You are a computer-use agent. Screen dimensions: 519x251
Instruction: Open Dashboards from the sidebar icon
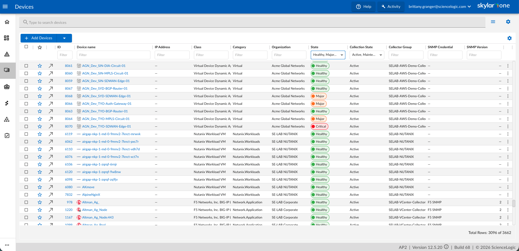point(7,38)
